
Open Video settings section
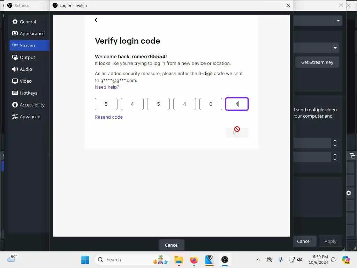[29, 81]
